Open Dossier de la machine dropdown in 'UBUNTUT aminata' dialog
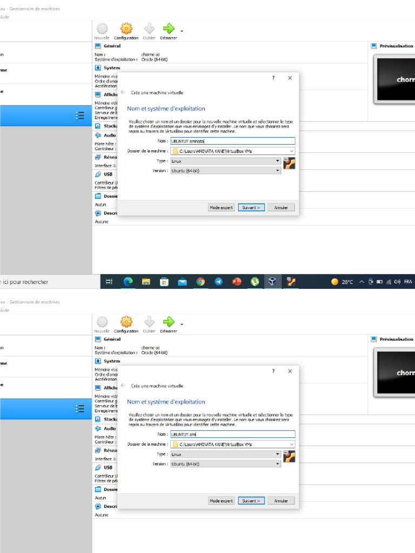Image resolution: width=415 pixels, height=553 pixels. pos(232,151)
